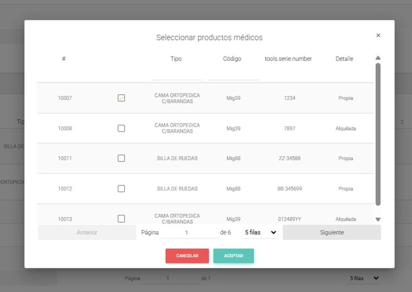Sort by the Detalle column header
Screen dimensions: 412x292
pos(344,59)
